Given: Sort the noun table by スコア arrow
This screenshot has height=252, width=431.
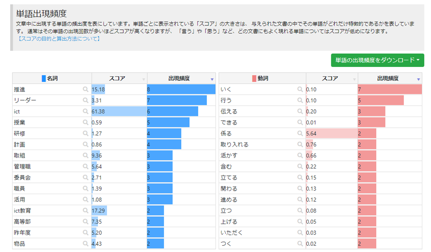Looking at the screenshot, I should coord(144,79).
